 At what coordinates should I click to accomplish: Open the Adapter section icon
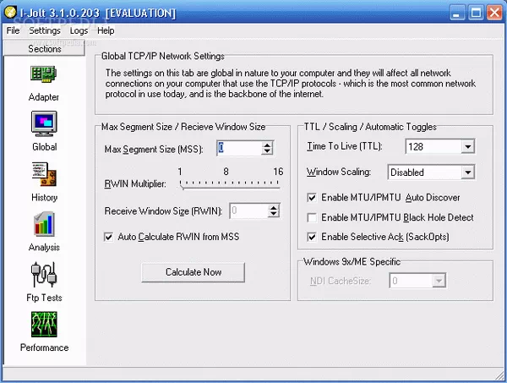pos(44,74)
